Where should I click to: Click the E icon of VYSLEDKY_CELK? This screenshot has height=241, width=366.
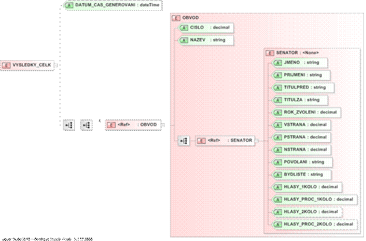[x=6, y=65]
